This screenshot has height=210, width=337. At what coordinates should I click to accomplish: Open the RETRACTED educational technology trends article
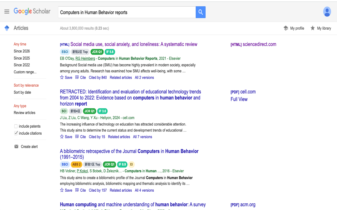[x=131, y=98]
